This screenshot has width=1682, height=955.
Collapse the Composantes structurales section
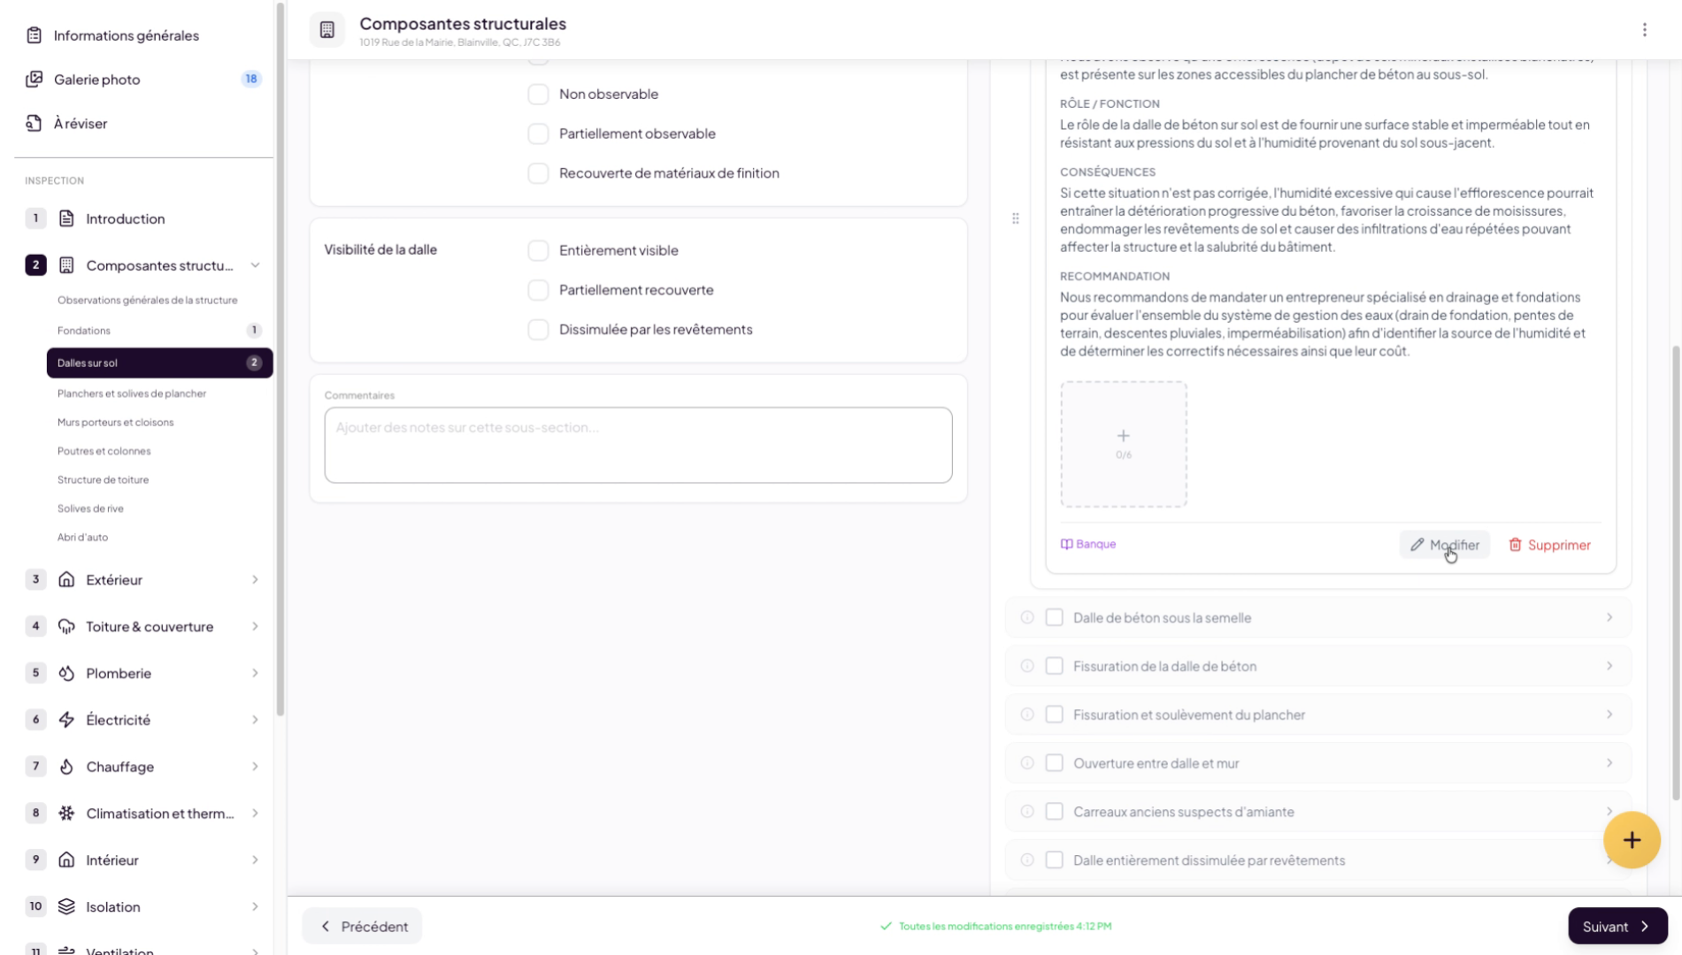click(x=255, y=266)
